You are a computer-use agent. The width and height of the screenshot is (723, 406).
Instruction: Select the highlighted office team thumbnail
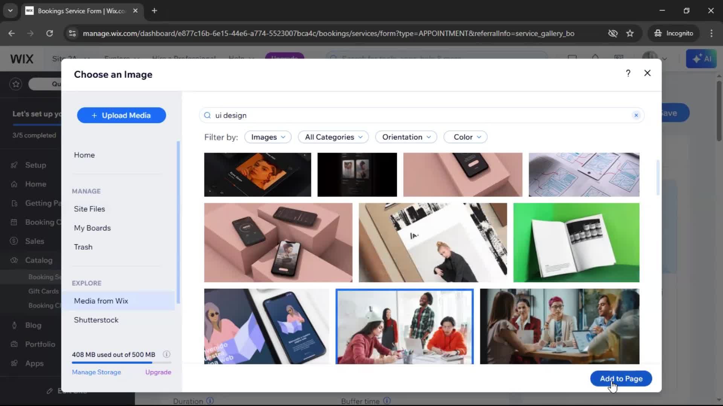click(404, 326)
